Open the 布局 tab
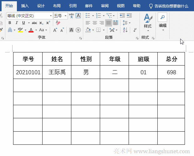 (x=57, y=6)
